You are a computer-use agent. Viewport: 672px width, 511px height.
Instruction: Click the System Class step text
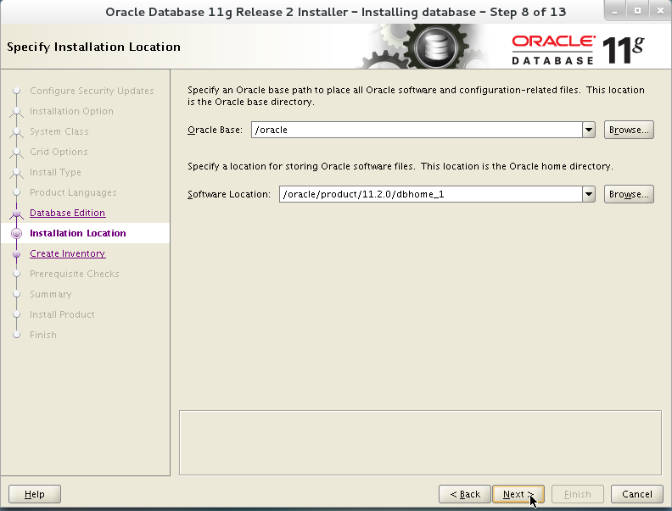click(x=59, y=131)
